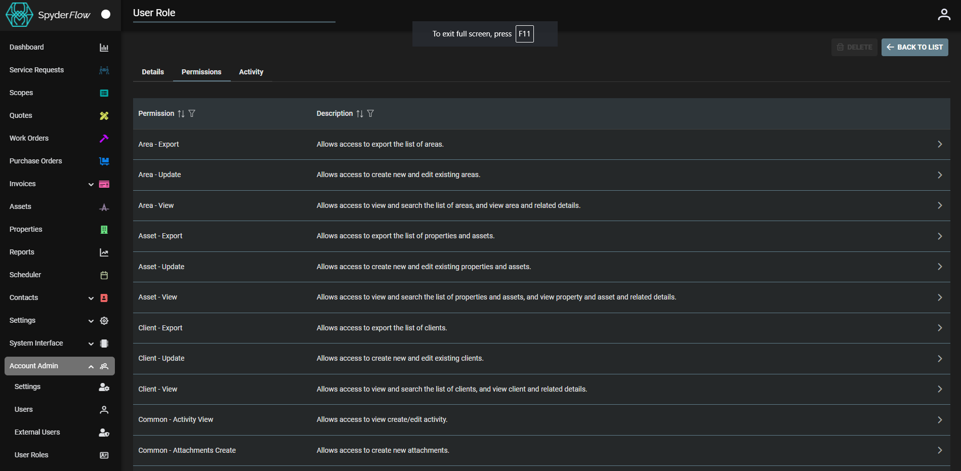
Task: Open Properties using the building icon
Action: click(104, 230)
